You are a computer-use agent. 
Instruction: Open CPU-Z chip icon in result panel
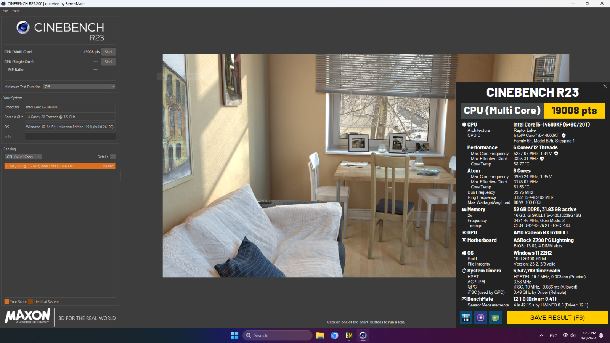481,317
